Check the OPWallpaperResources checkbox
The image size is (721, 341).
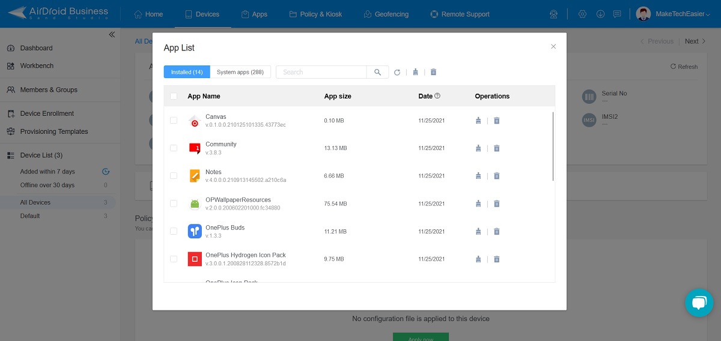pyautogui.click(x=174, y=204)
